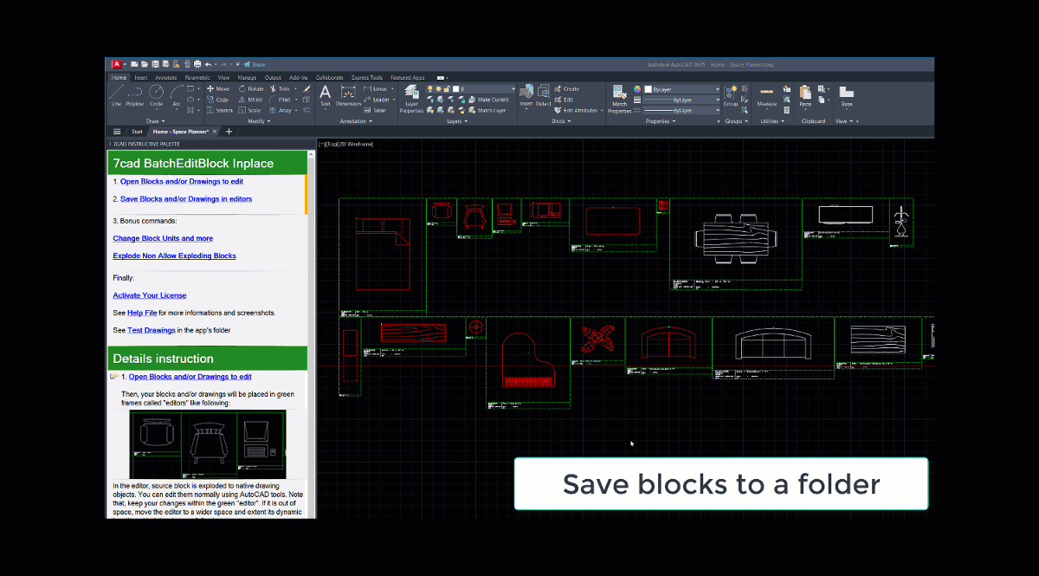Click Match Properties tool

[619, 98]
